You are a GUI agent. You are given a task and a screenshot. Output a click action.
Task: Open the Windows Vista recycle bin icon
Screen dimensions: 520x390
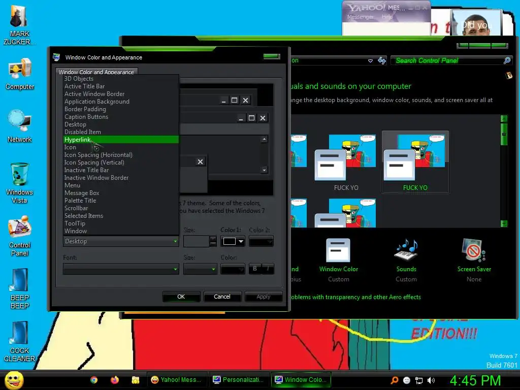coord(20,183)
